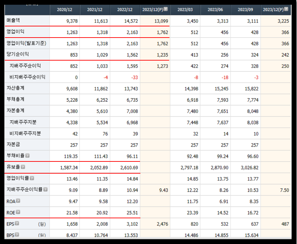297x244 pixels.
Task: Click the 자본총계 value 7,008
Action: click(132, 111)
